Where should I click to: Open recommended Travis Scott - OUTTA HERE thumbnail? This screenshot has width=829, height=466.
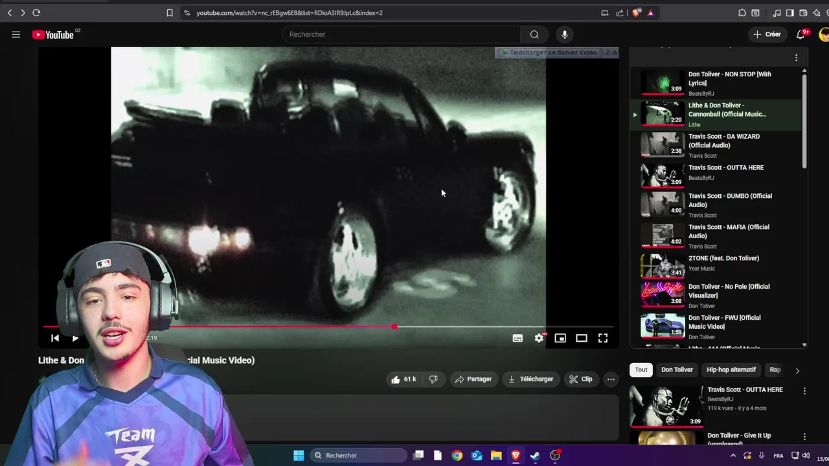click(x=666, y=406)
